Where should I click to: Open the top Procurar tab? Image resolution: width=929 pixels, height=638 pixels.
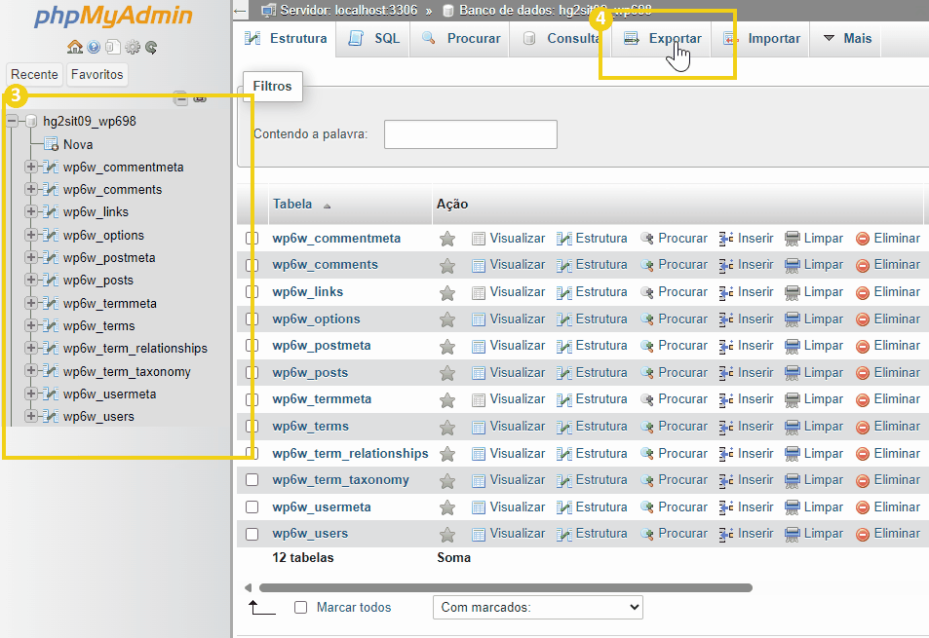460,38
